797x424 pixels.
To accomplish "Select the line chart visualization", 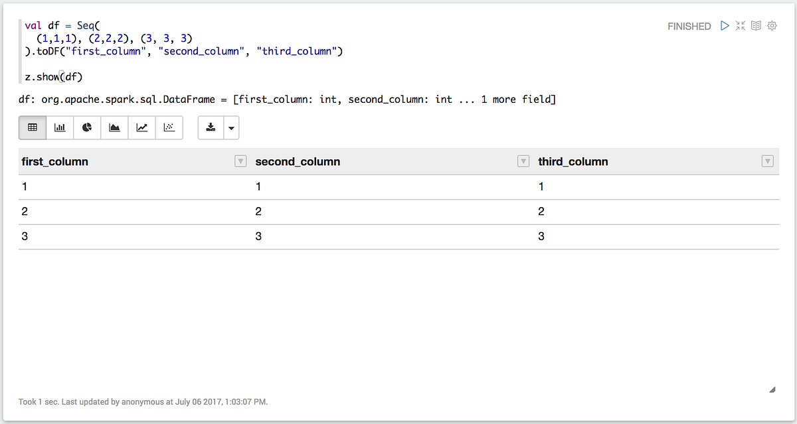I will [x=141, y=127].
